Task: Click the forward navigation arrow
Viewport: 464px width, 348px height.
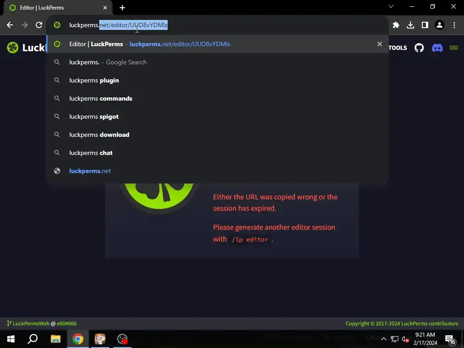Action: click(x=24, y=25)
